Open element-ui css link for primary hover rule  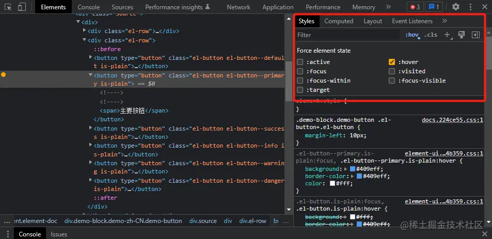pyautogui.click(x=444, y=153)
